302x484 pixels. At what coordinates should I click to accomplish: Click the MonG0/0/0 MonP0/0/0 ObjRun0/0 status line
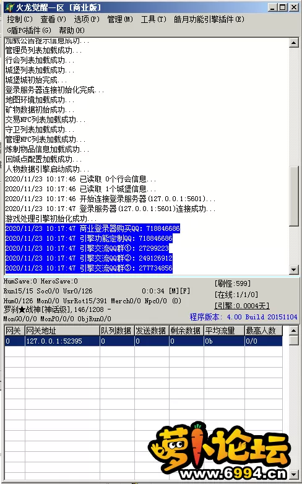pyautogui.click(x=58, y=319)
